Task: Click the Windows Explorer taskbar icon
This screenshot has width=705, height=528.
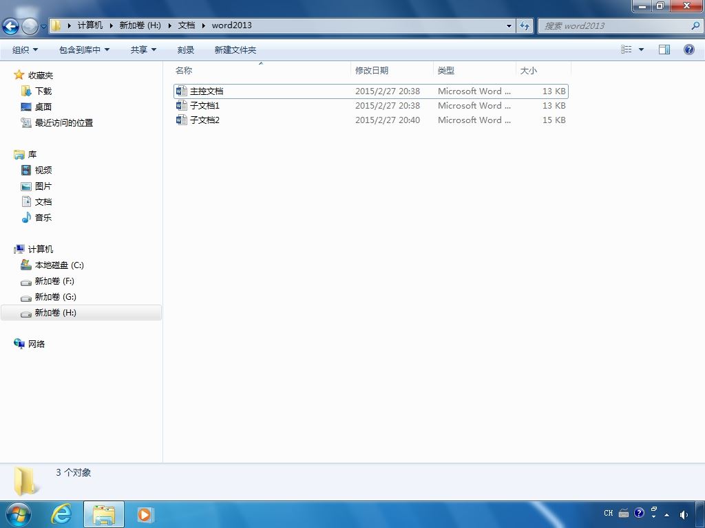Action: (104, 514)
